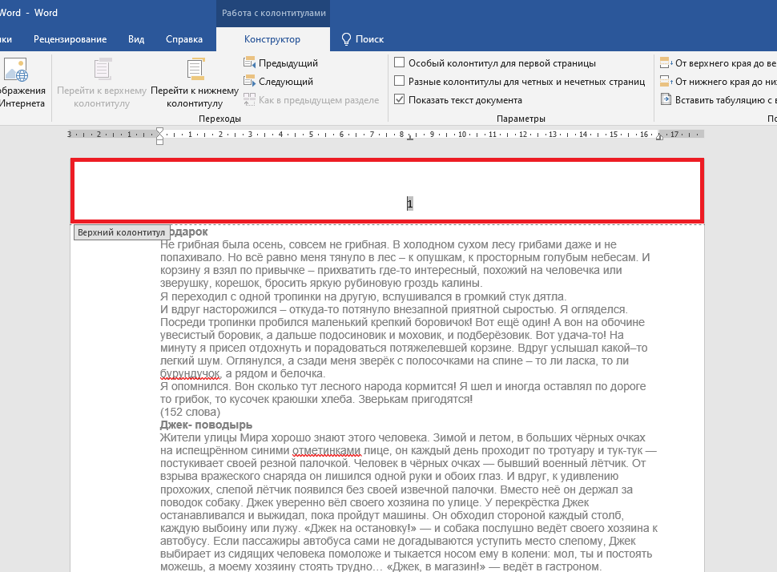Click the Предыдущий button label
The height and width of the screenshot is (572, 777).
coord(288,63)
